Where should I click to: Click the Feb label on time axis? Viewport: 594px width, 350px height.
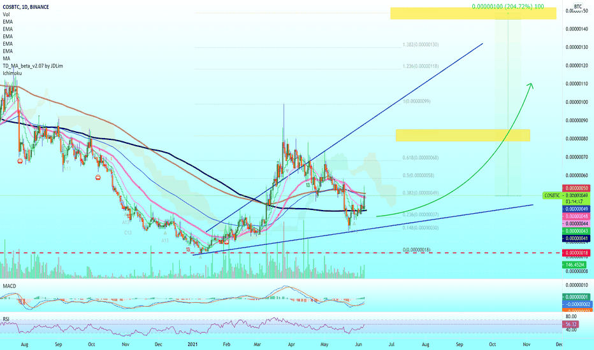(x=226, y=344)
